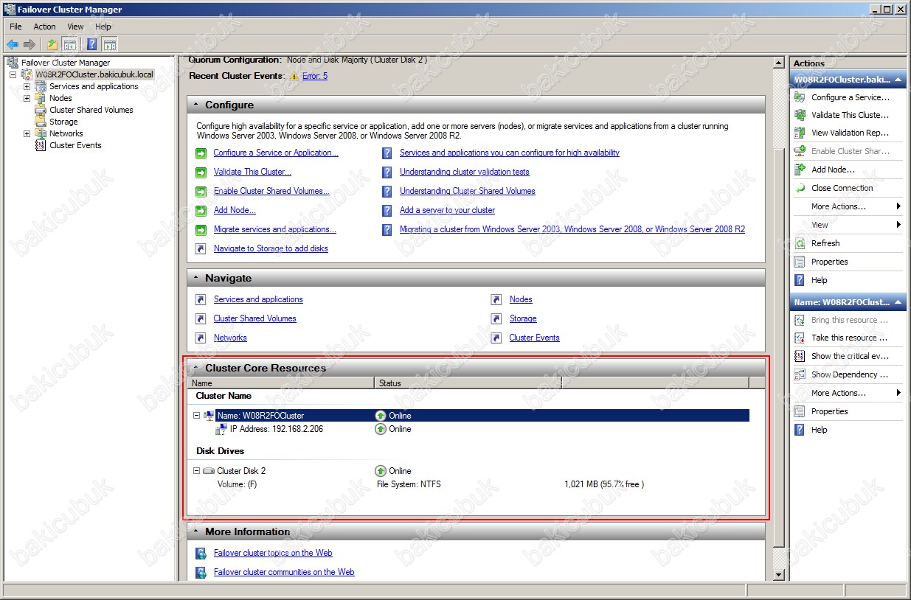Select Cluster Shared Volumes in tree
The height and width of the screenshot is (600, 911).
91,110
